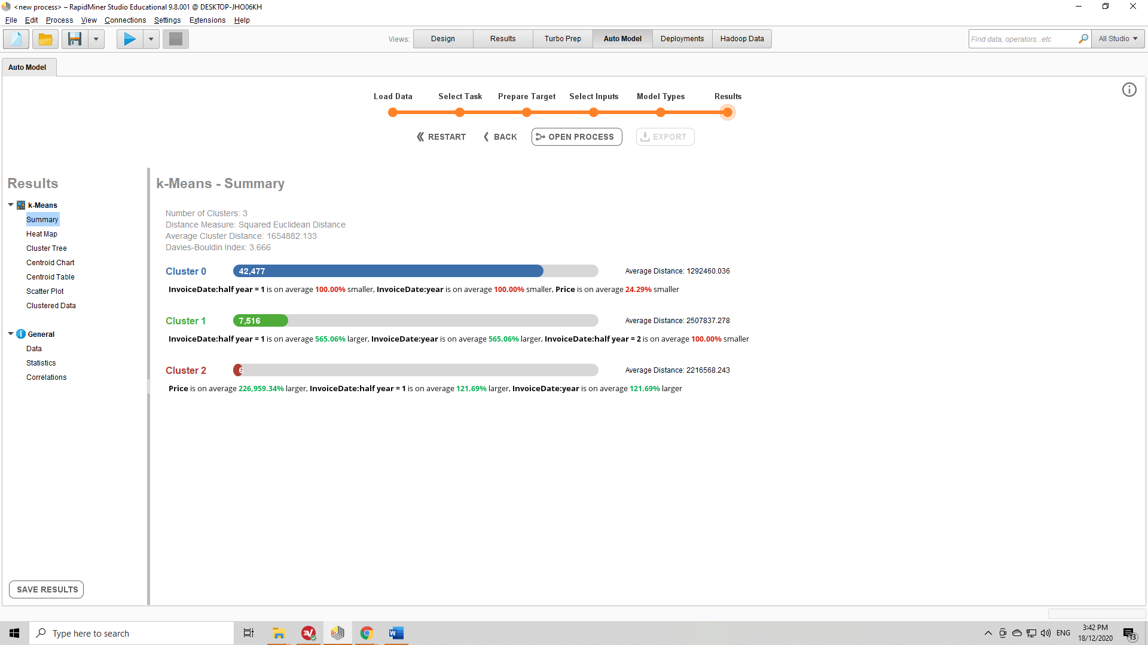Screen dimensions: 1148x645
Task: Switch to the Turbo Prep view
Action: (x=563, y=39)
